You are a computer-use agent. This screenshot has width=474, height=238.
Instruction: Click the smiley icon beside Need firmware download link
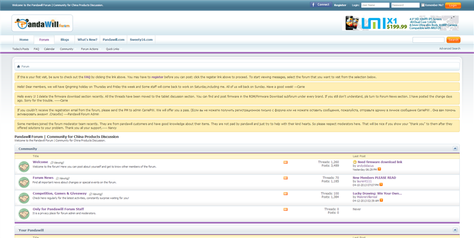click(354, 162)
